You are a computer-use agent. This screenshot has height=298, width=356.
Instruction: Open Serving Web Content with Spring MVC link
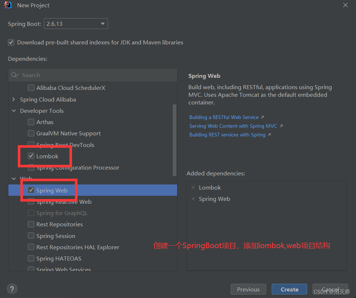233,126
